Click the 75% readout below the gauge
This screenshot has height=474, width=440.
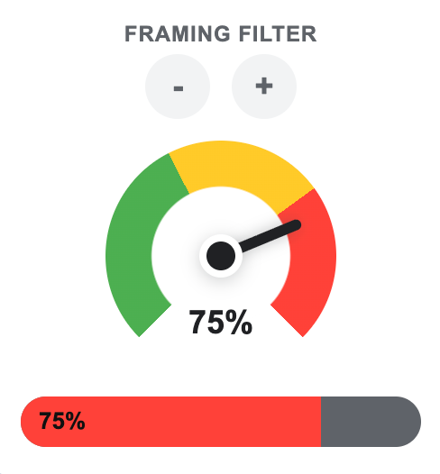[x=221, y=323]
